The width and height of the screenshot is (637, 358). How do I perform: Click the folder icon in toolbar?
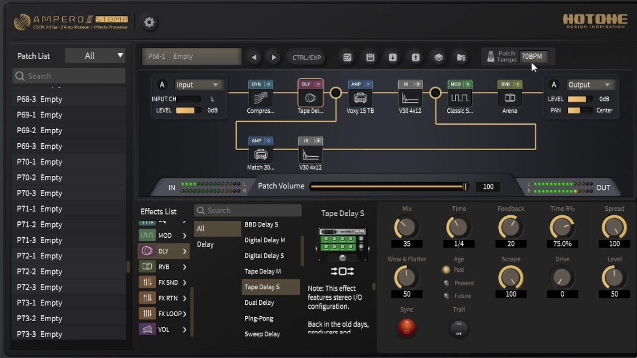(x=461, y=57)
